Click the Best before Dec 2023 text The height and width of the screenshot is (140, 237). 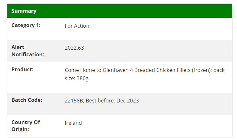point(112,101)
